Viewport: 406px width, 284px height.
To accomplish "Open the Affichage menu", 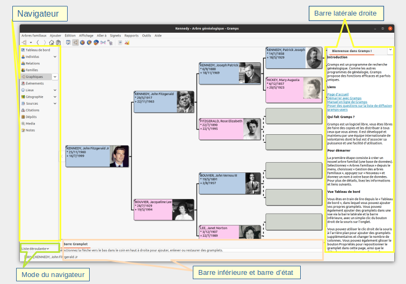I will [86, 36].
